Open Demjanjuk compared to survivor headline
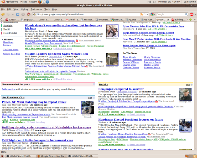This screenshot has height=158, width=197. 121,89
